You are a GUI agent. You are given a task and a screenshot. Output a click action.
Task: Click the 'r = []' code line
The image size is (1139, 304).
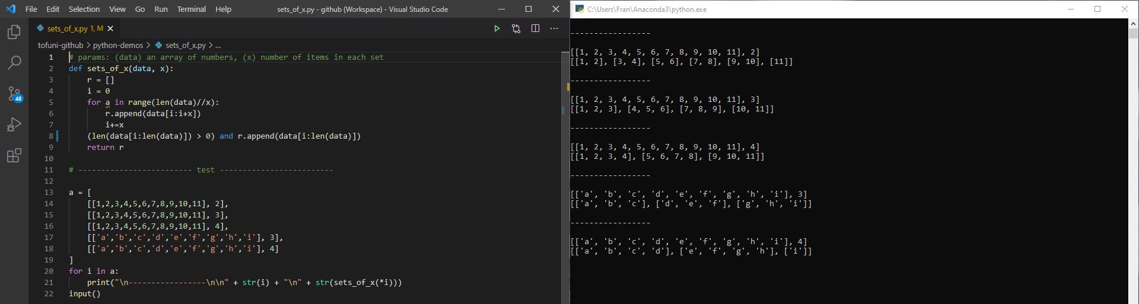101,80
